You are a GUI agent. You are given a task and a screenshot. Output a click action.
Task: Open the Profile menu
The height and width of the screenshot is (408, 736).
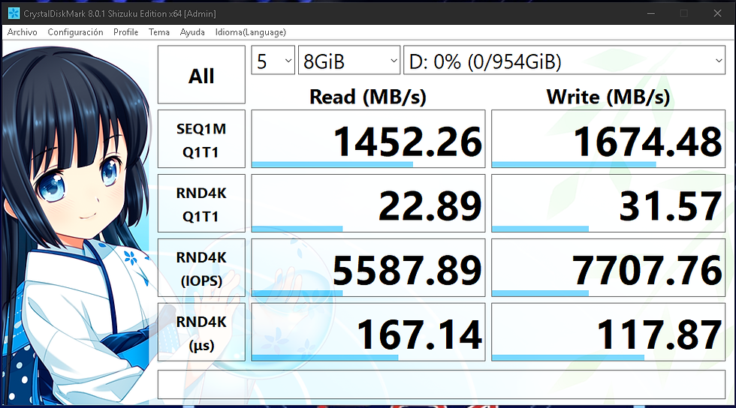(125, 32)
